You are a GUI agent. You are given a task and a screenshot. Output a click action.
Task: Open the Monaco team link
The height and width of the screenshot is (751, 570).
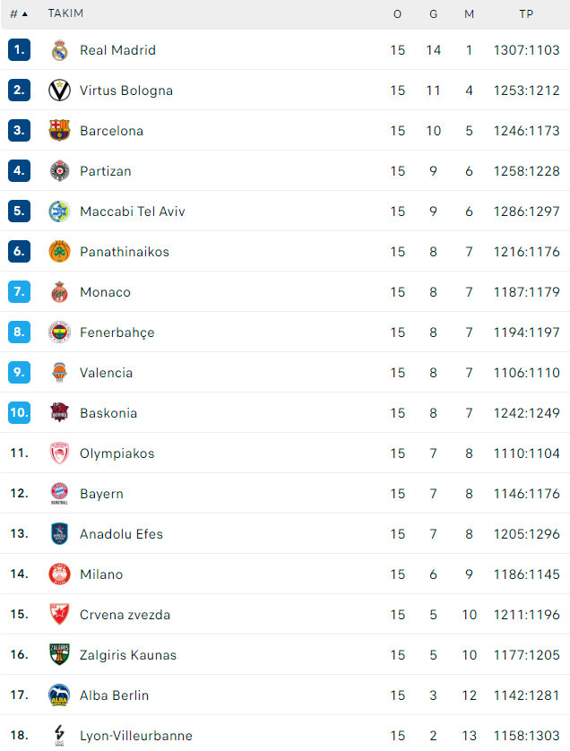106,292
